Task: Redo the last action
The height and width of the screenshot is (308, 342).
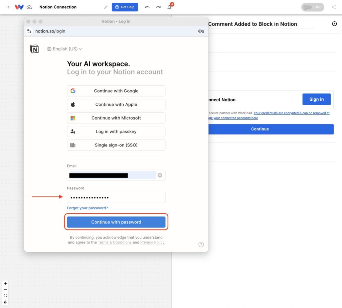Action: click(x=158, y=7)
